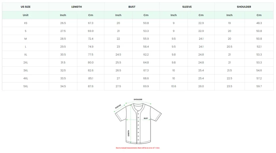Click the BUST label on jersey diagram
Viewport: 276px width, 153px height.
coord(146,118)
